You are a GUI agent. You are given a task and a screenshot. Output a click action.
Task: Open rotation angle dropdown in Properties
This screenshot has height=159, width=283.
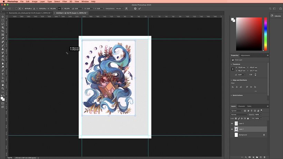coord(245,74)
